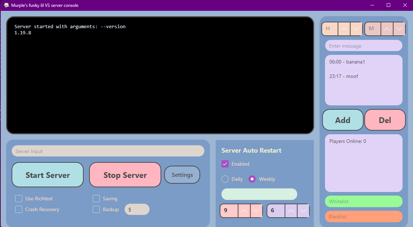Click up arrow on restart spinner showing 6
Screen dimensions: 413x227
(291, 211)
